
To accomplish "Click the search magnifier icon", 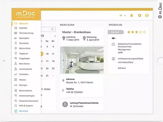I will pos(52,29).
